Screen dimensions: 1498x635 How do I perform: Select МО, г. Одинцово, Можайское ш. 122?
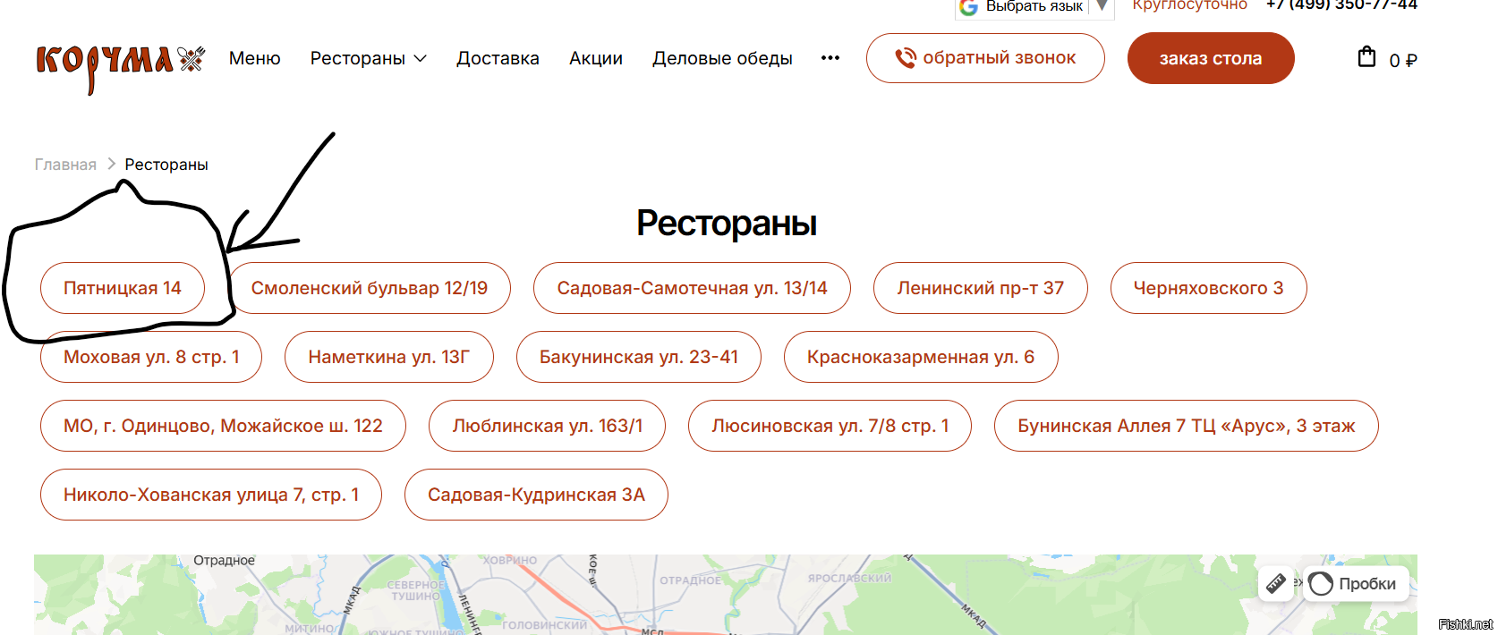coord(223,426)
